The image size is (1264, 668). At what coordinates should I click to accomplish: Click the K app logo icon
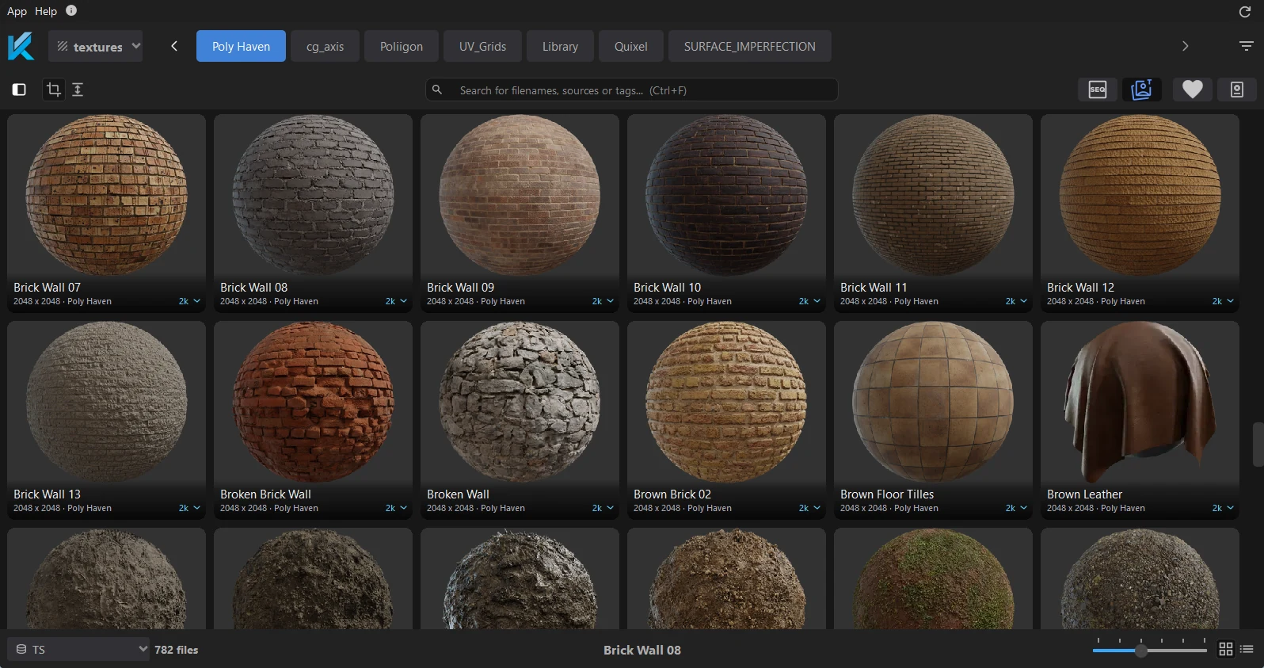pos(21,46)
